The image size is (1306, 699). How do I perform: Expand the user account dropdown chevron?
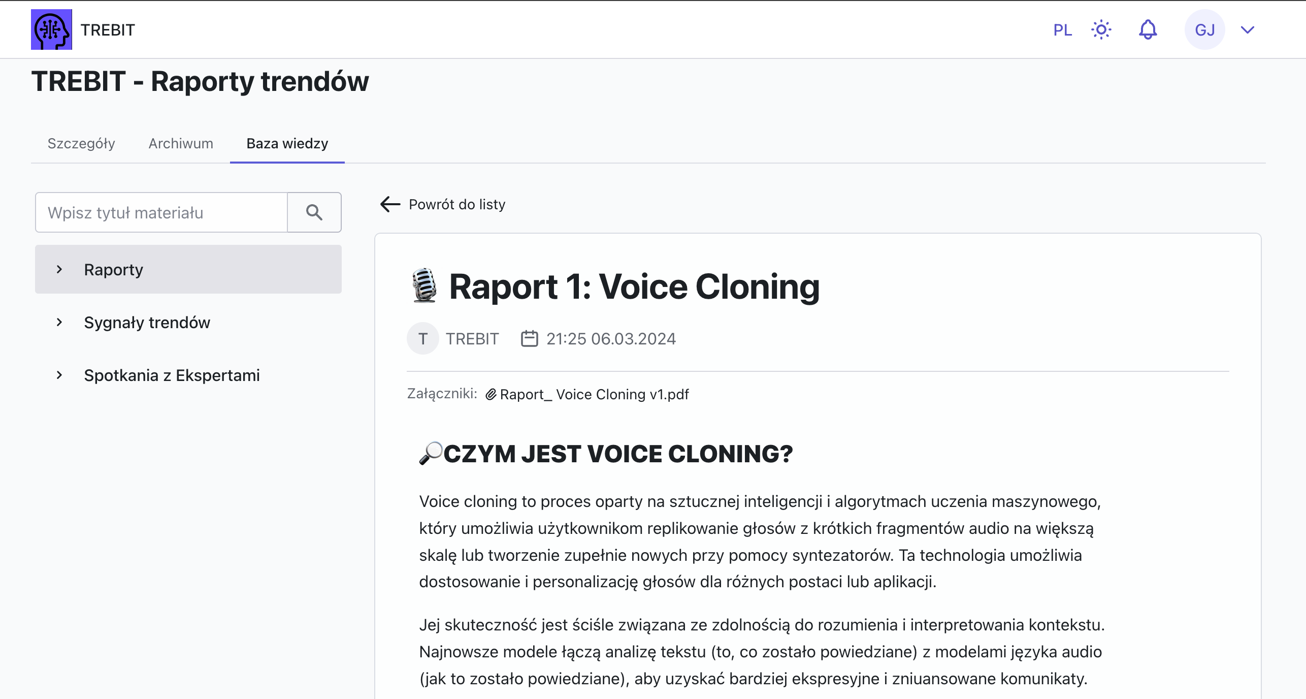coord(1248,29)
